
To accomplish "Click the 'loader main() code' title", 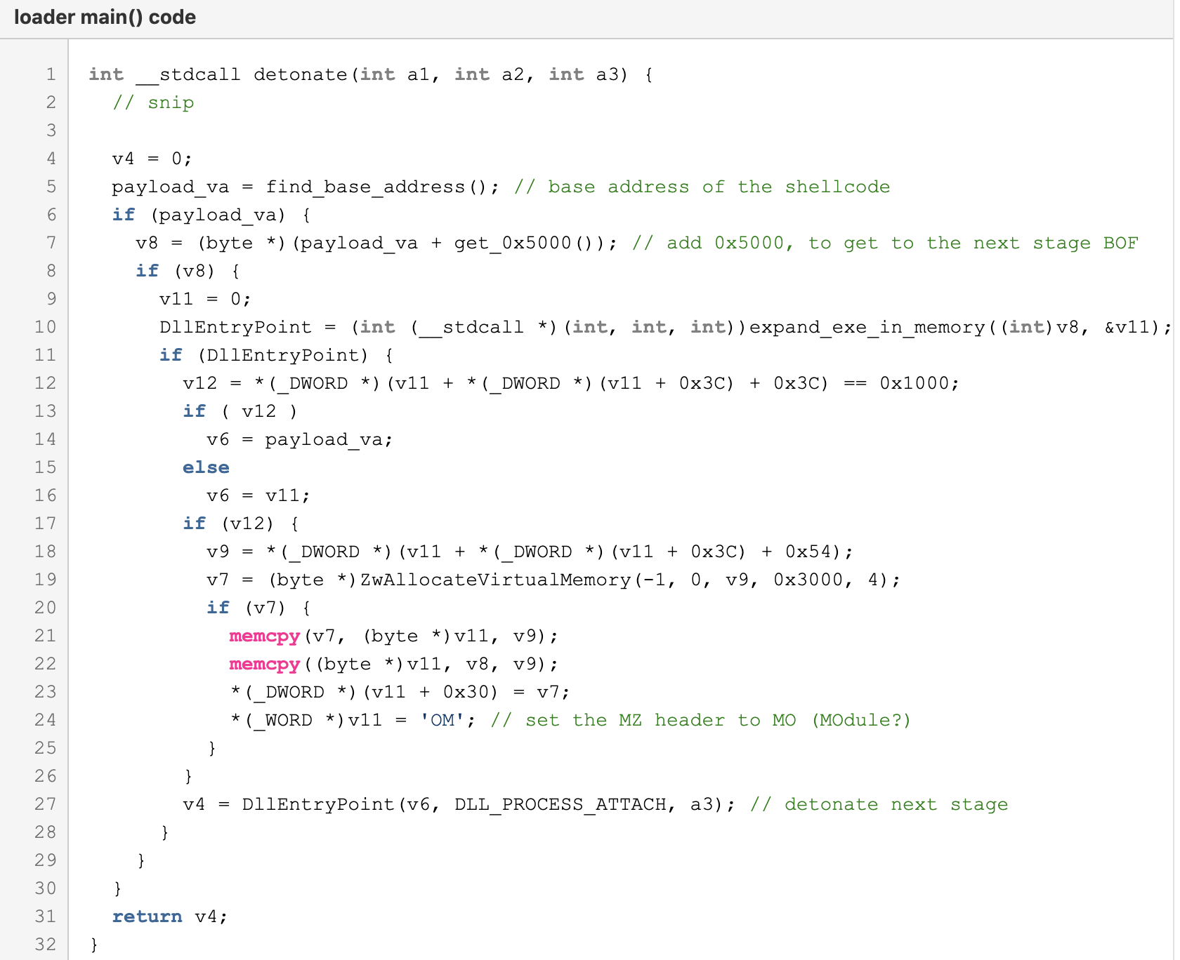I will (x=105, y=17).
